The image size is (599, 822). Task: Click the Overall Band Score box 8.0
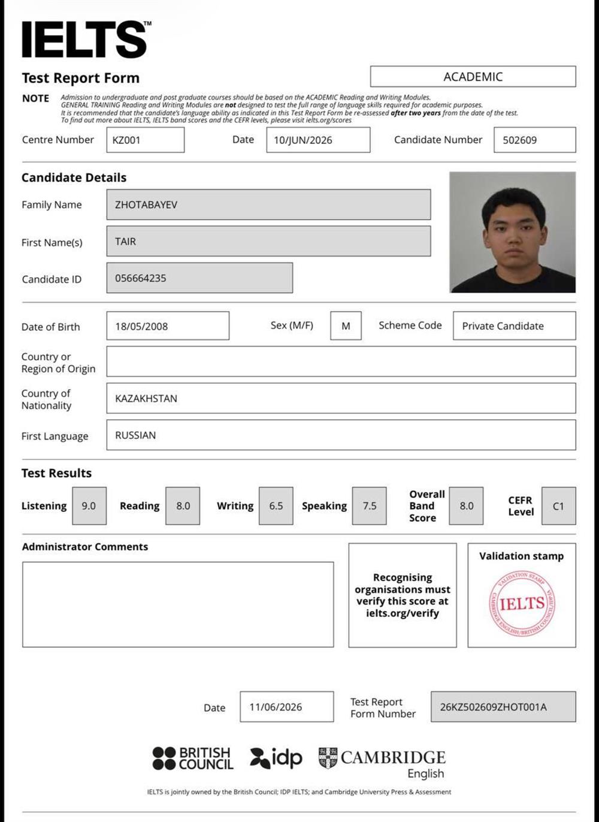(x=466, y=506)
